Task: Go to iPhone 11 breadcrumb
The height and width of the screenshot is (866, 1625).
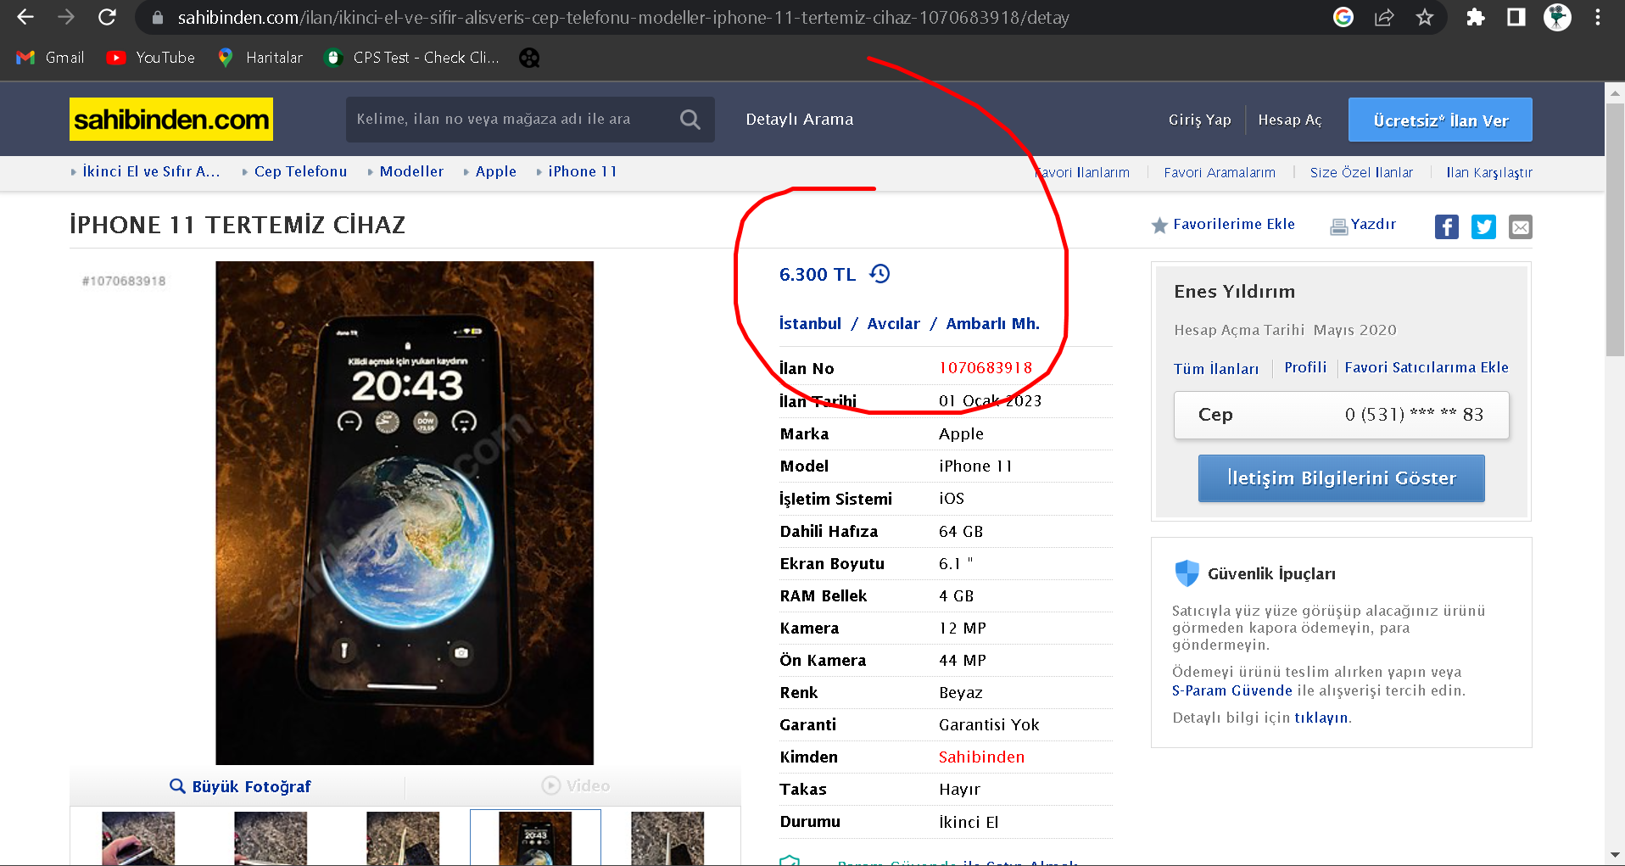Action: click(583, 171)
